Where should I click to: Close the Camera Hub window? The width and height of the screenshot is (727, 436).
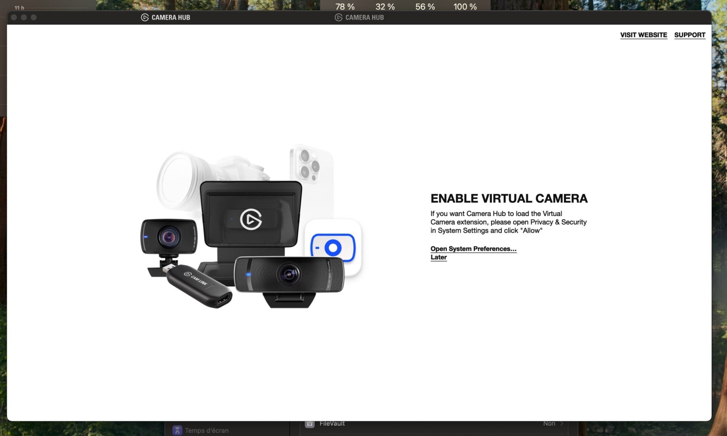click(x=14, y=17)
